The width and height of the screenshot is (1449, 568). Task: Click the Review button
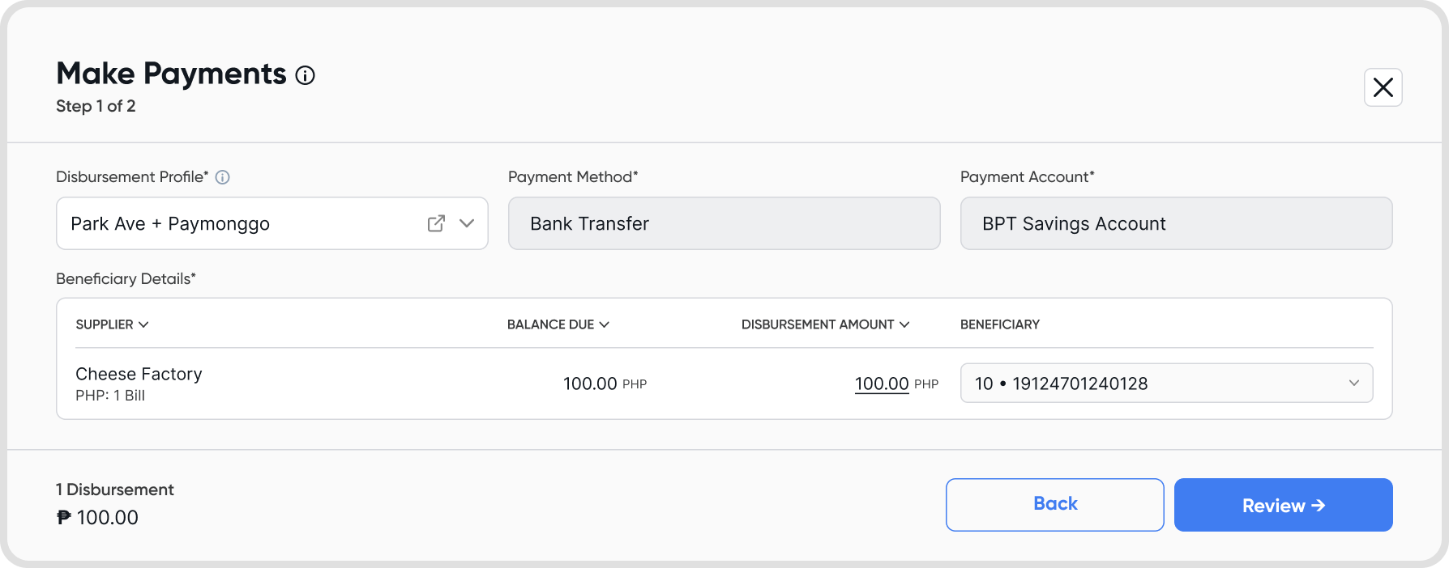1283,505
